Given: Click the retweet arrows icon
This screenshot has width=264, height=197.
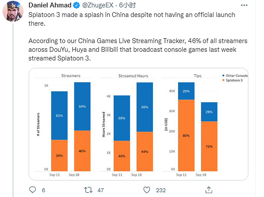Looking at the screenshot, I should click(x=88, y=190).
